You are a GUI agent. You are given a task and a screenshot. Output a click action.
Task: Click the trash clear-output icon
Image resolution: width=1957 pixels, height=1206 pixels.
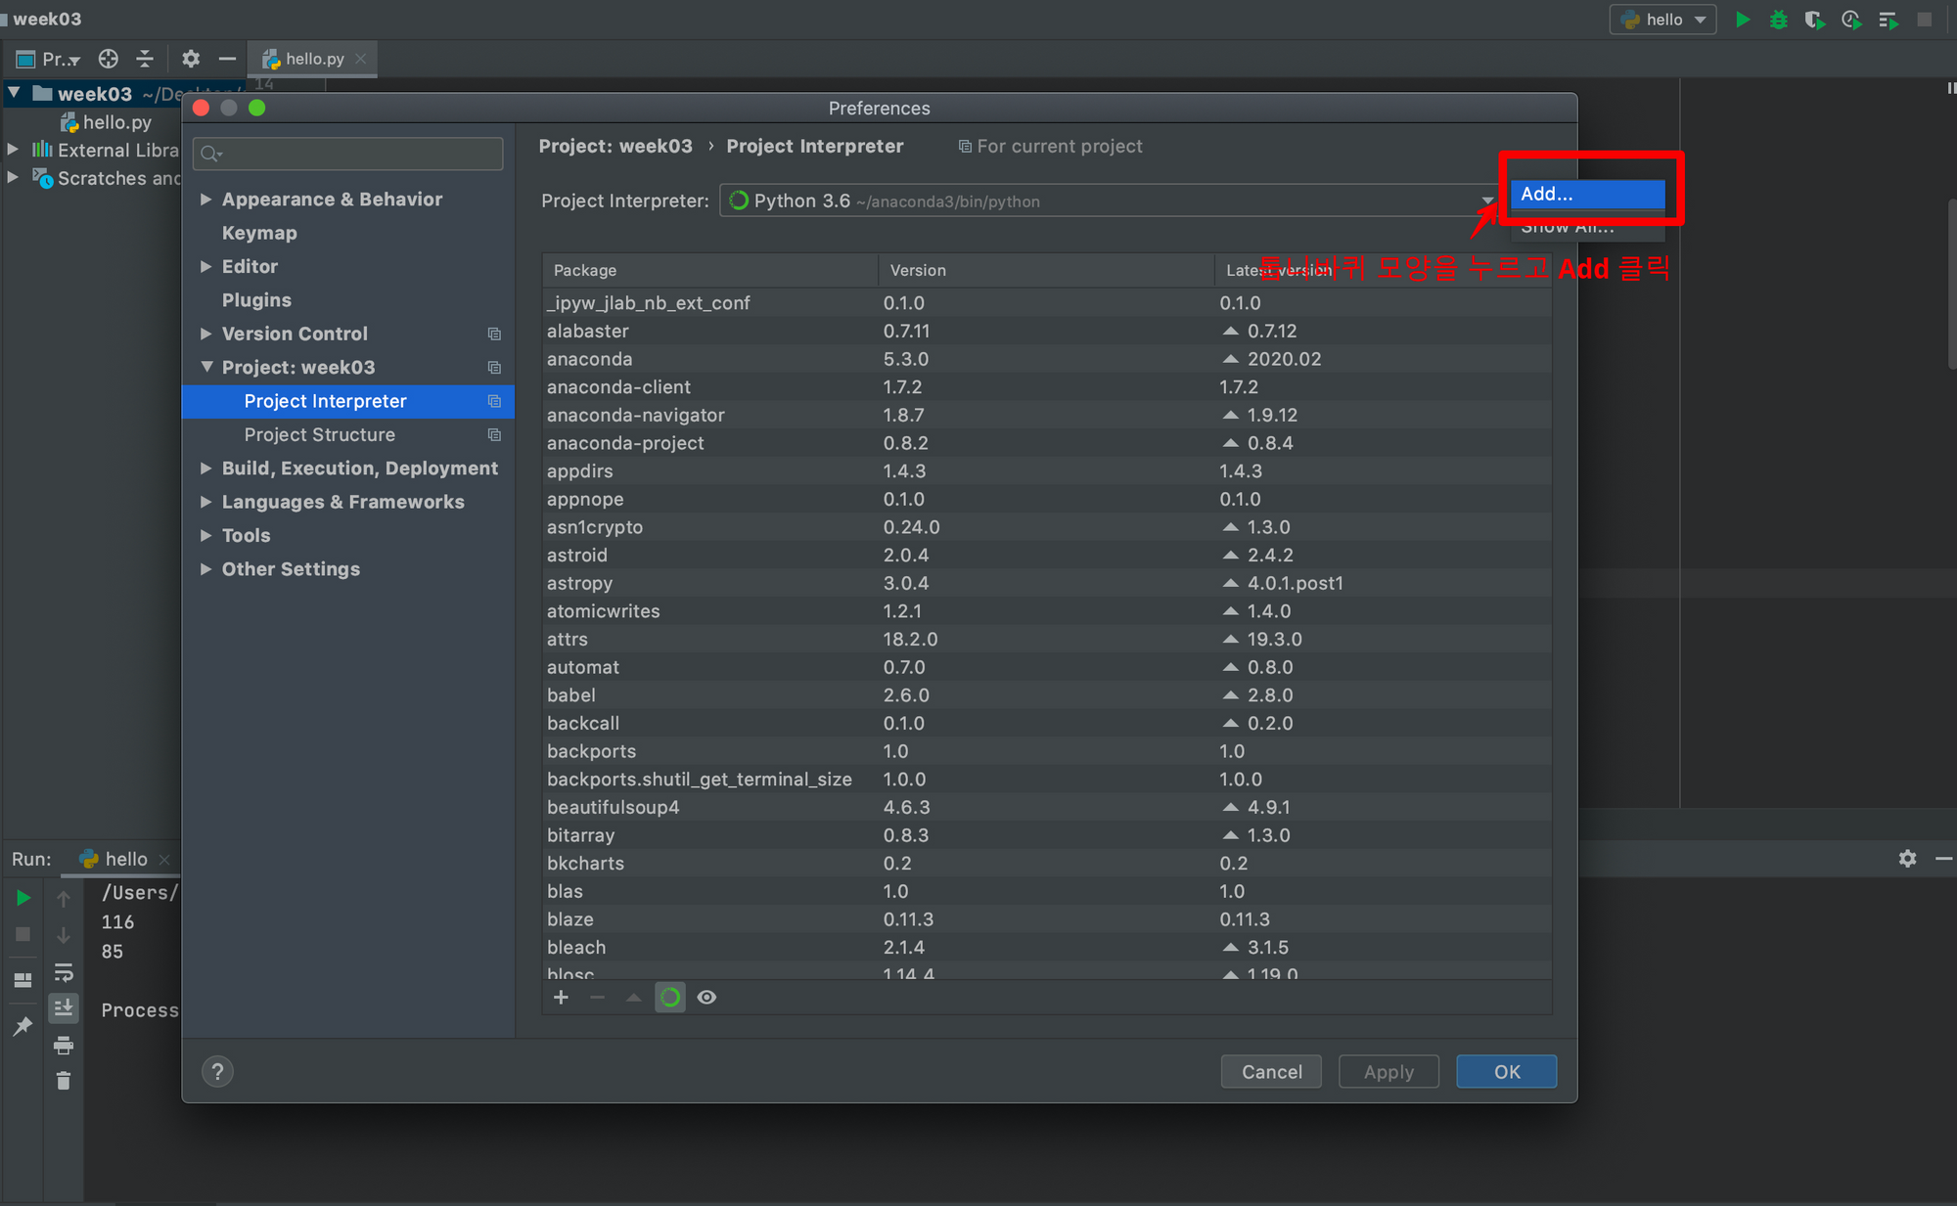click(64, 1081)
